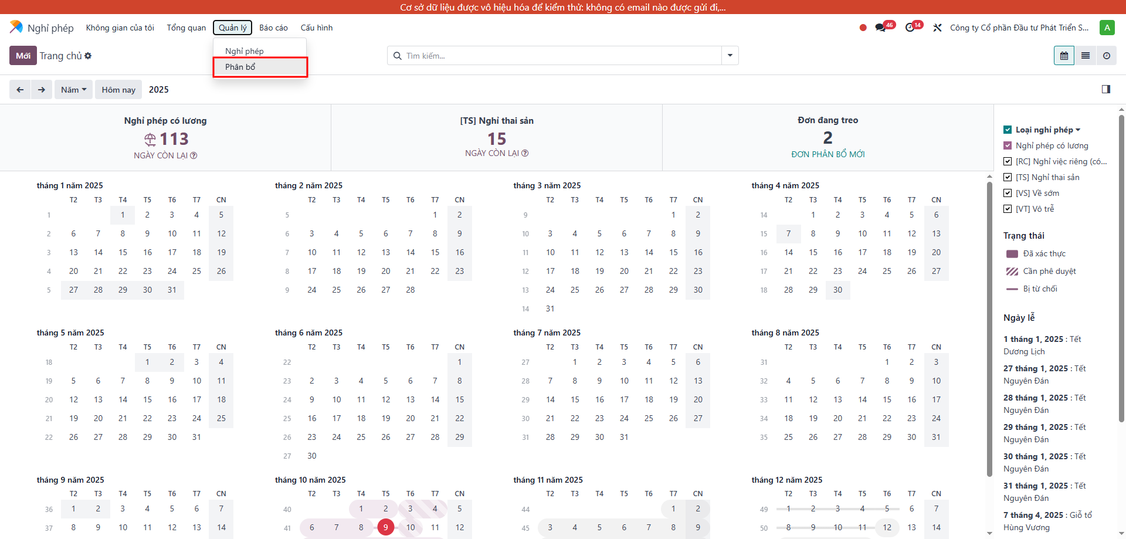
Task: Select Nghỉ phép in Quản lý dropdown
Action: click(260, 51)
